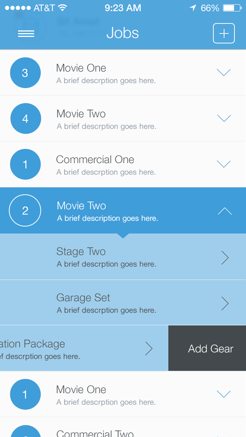Expand the Commercial One job
Viewport: 246px width, 437px height.
point(224,164)
